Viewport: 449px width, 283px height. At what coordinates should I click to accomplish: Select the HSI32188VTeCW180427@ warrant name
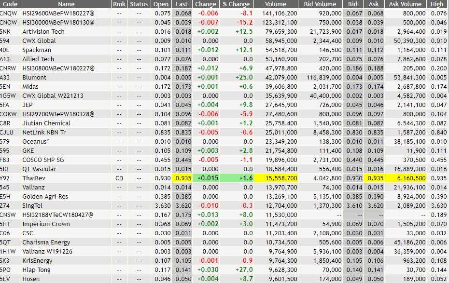pyautogui.click(x=58, y=215)
